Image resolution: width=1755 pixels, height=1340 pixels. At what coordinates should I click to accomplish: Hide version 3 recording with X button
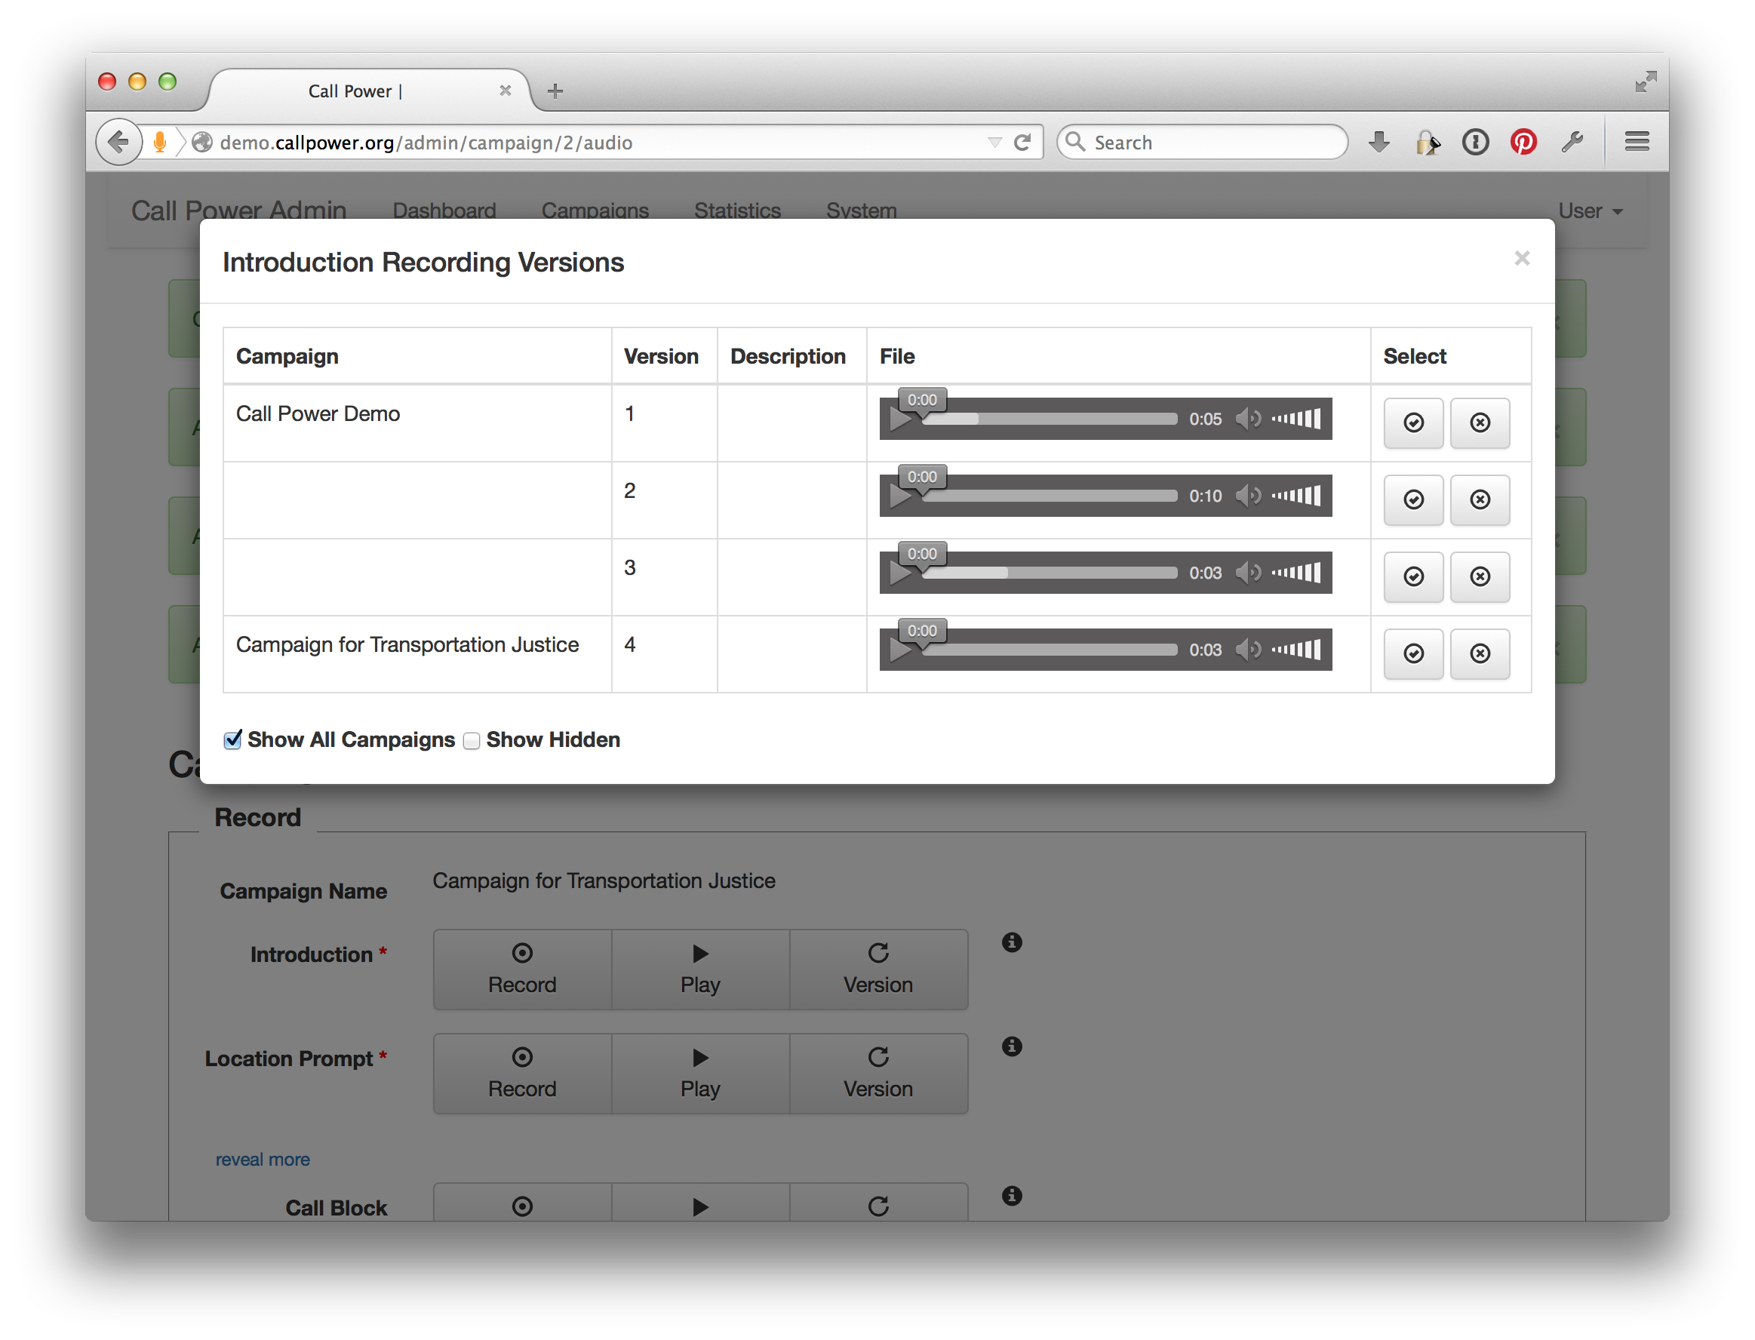click(1480, 576)
